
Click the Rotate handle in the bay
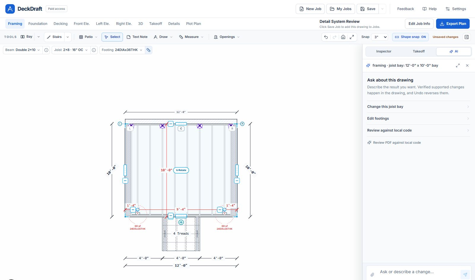(x=181, y=170)
